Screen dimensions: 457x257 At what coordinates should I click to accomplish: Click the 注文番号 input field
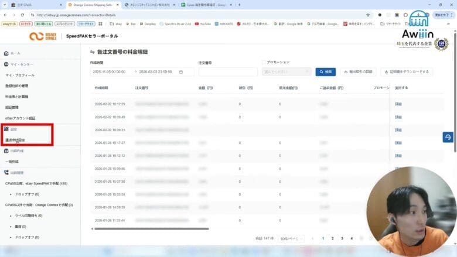tap(228, 72)
